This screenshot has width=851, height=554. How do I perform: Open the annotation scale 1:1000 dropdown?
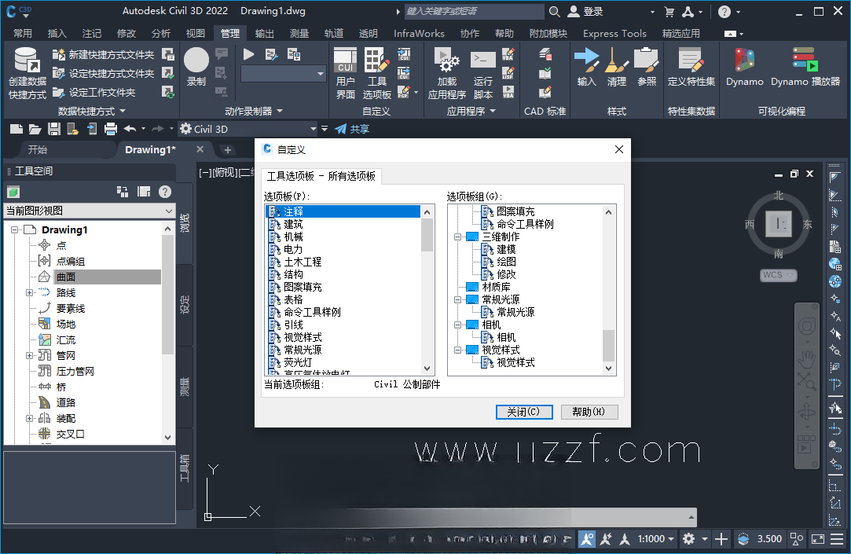[x=655, y=539]
